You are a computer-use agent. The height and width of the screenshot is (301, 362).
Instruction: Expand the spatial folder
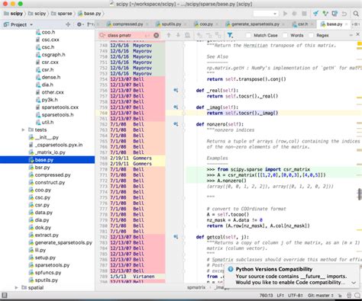[x=16, y=287]
